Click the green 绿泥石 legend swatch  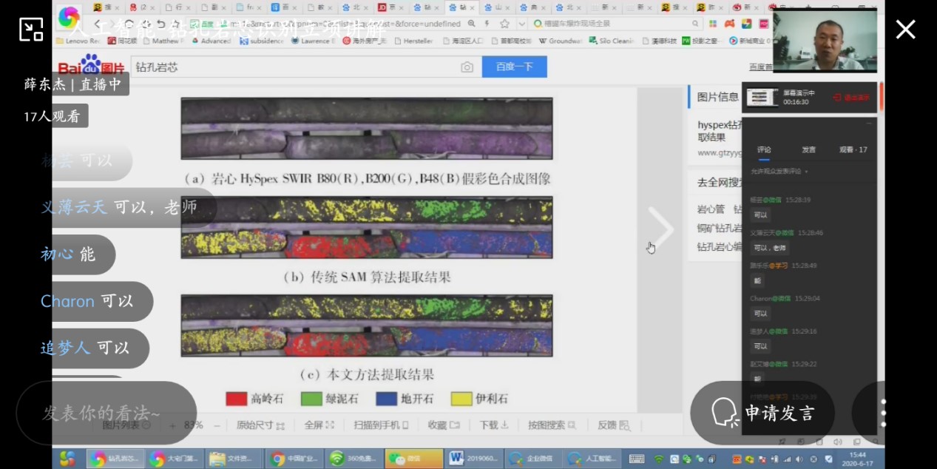[311, 399]
